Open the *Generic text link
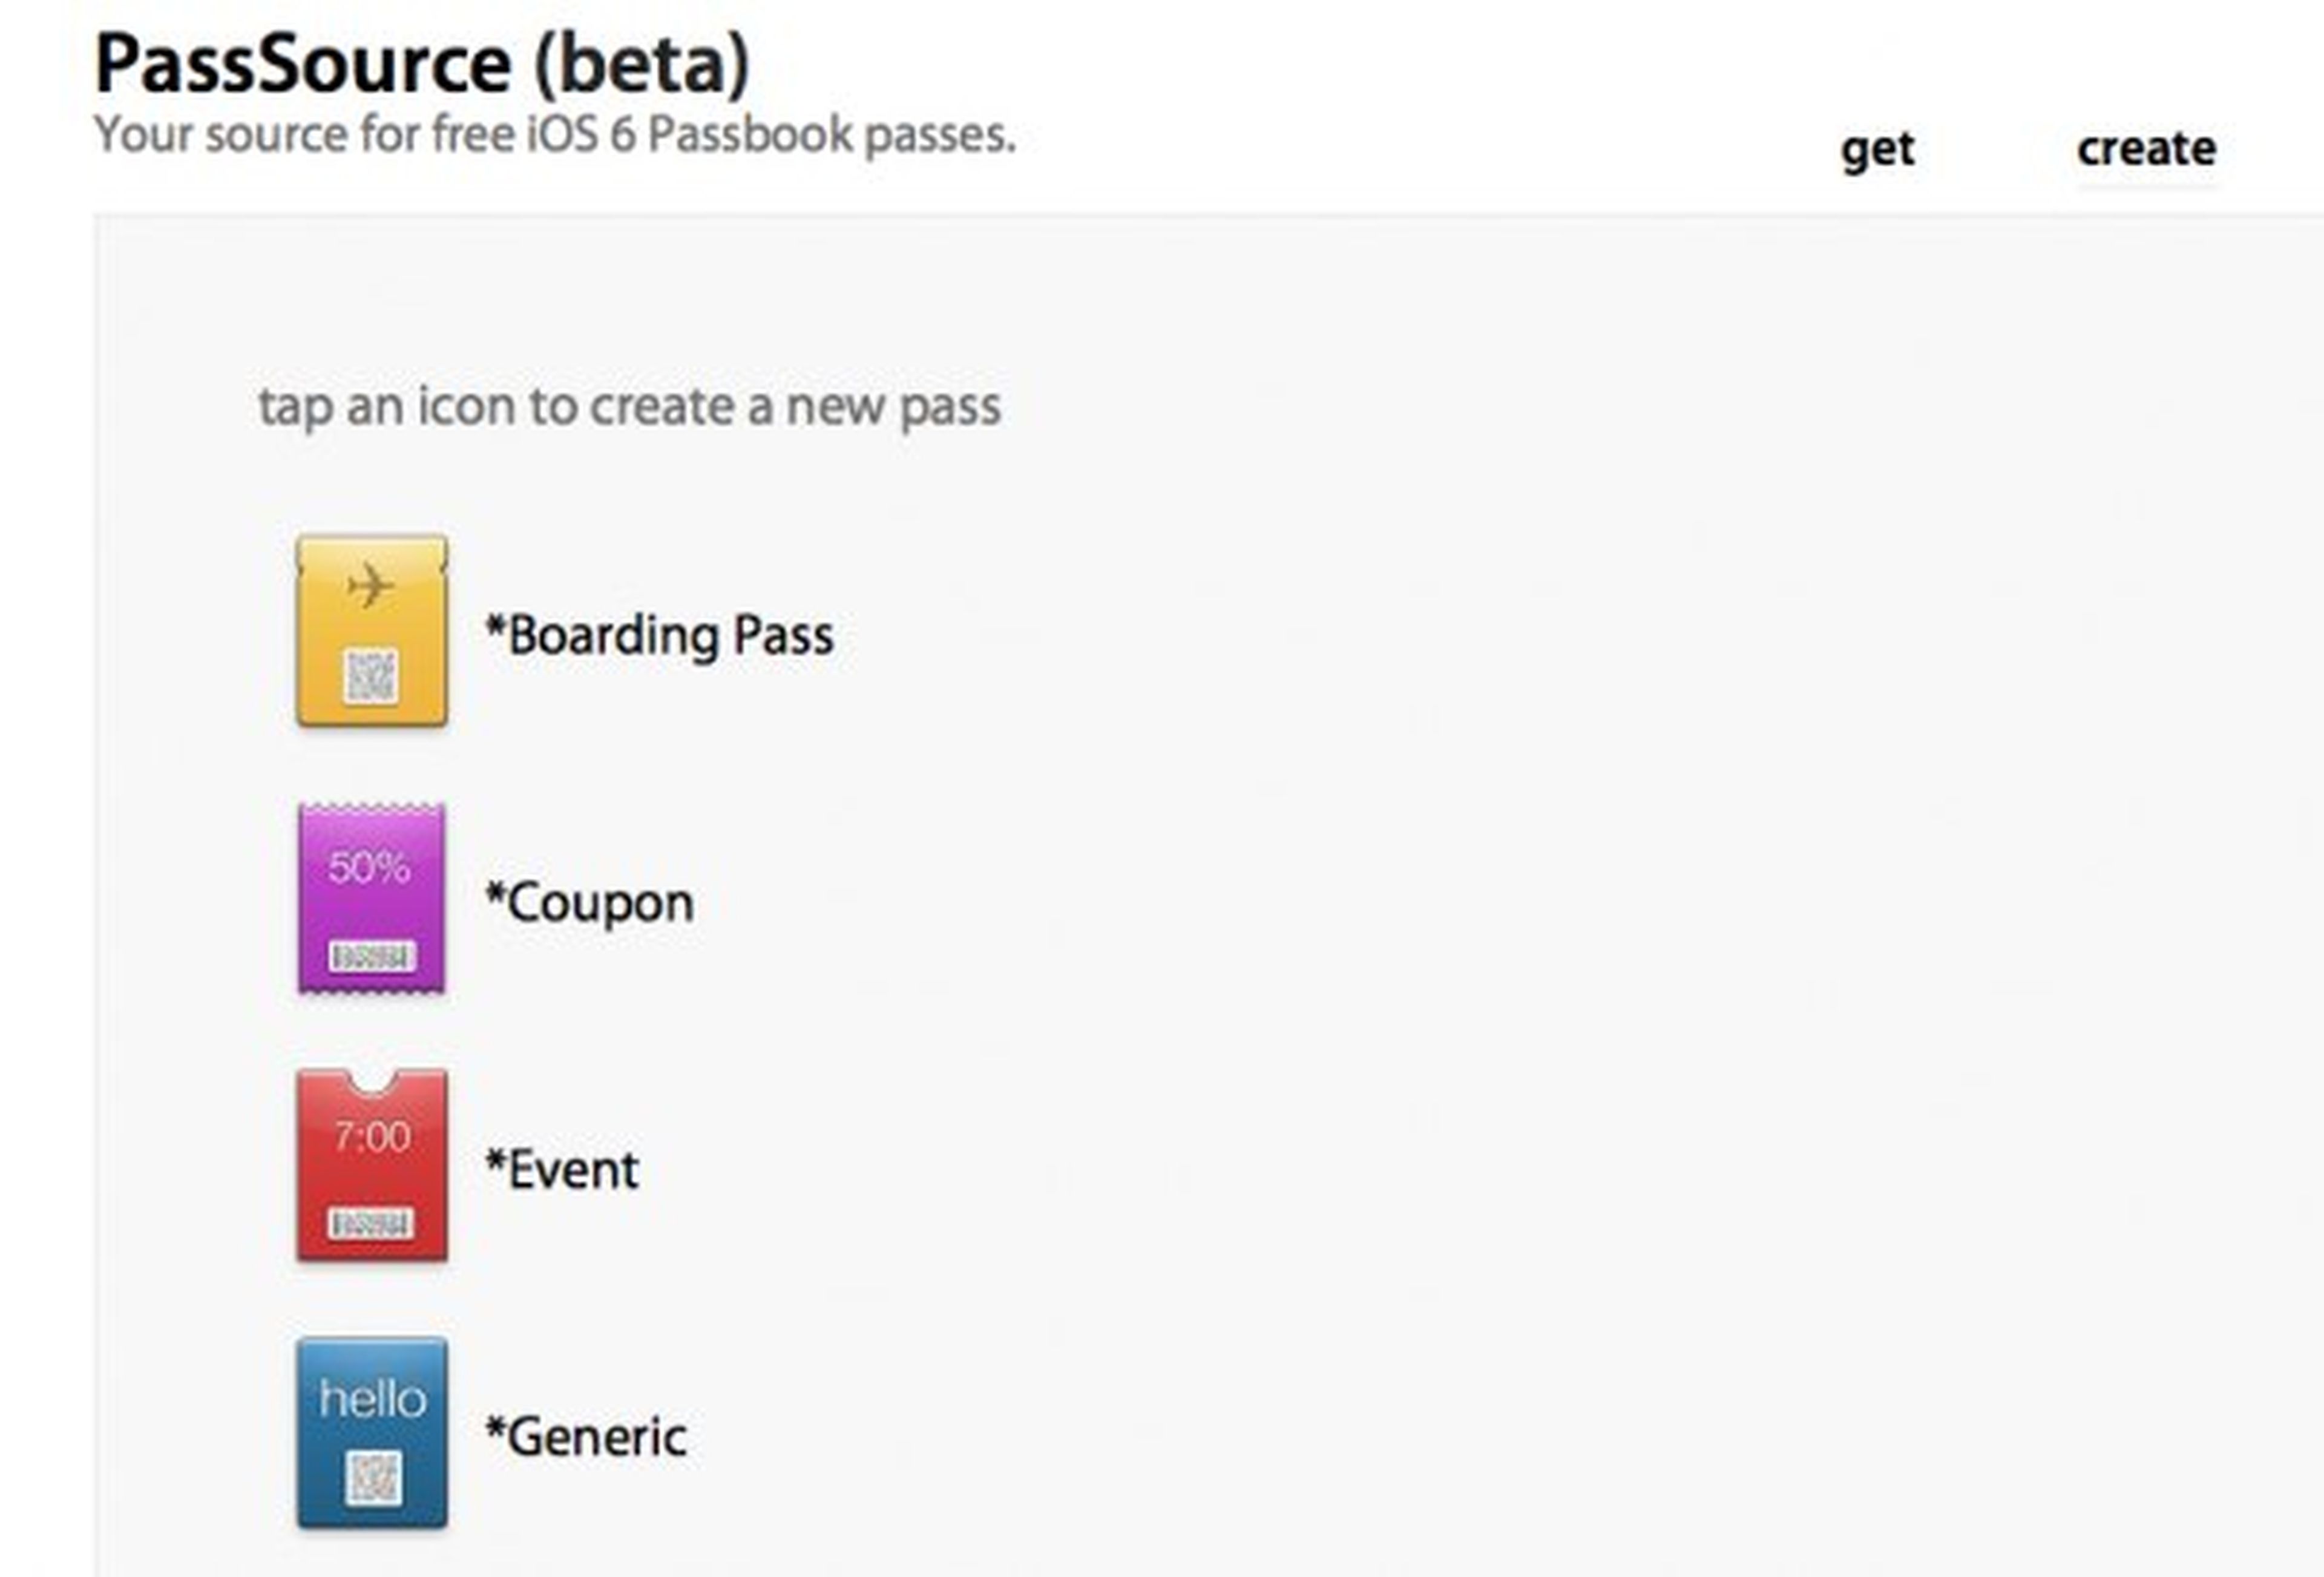This screenshot has height=1577, width=2324. click(585, 1437)
